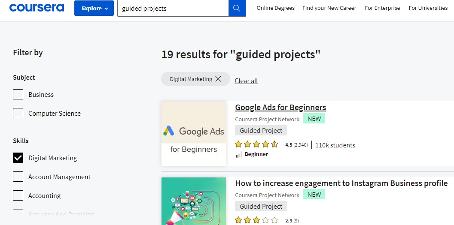Check the Business subject checkbox
The height and width of the screenshot is (225, 454).
(18, 94)
